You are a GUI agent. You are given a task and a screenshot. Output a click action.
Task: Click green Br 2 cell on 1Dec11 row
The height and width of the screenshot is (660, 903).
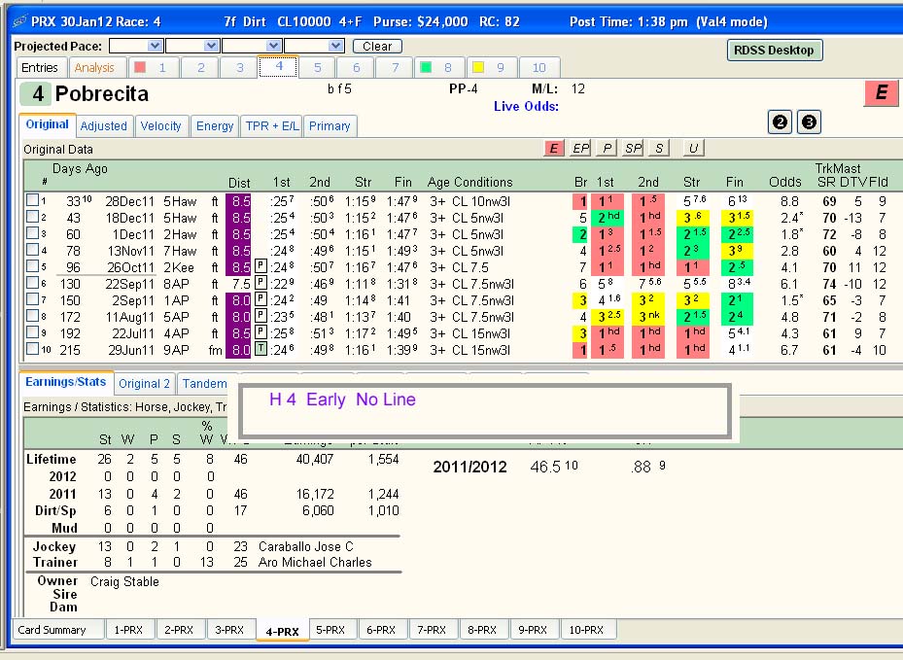pyautogui.click(x=580, y=234)
